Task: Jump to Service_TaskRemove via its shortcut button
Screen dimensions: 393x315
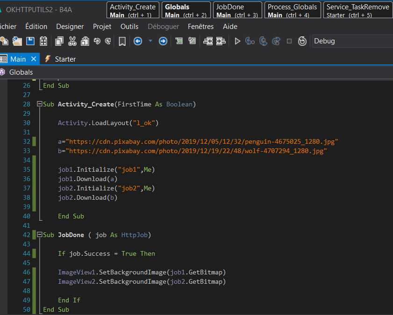Action: 357,11
